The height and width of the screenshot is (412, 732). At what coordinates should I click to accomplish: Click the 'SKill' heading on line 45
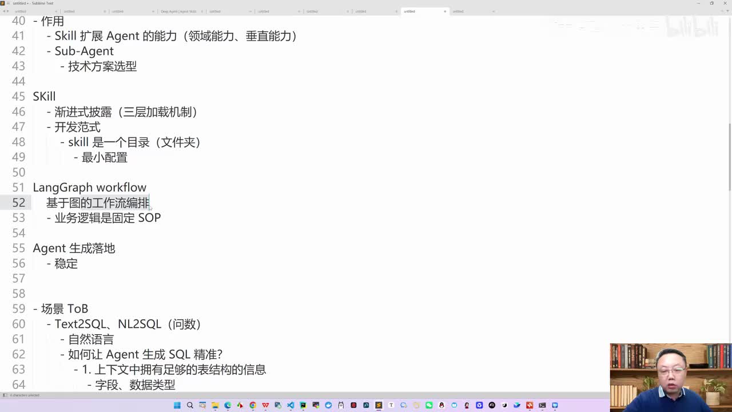[44, 97]
